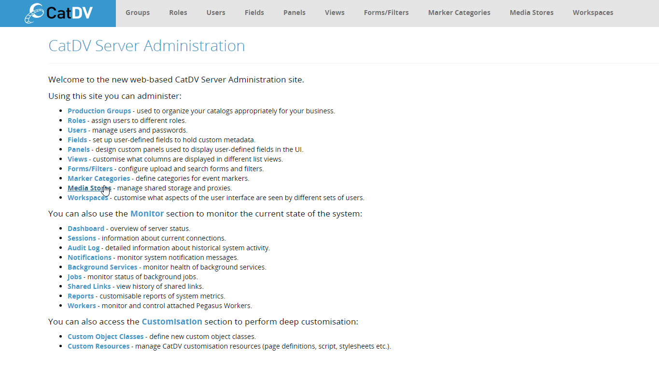Open the Roles tab in navigation bar
659x379 pixels.
click(178, 13)
